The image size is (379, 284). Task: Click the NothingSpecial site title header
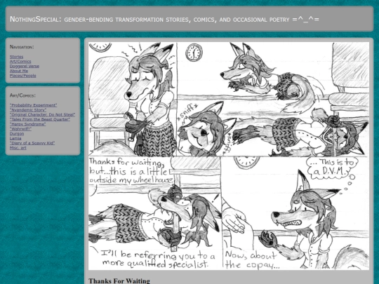164,19
